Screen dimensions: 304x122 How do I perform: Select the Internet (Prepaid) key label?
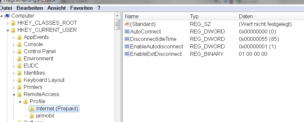coord(57,109)
